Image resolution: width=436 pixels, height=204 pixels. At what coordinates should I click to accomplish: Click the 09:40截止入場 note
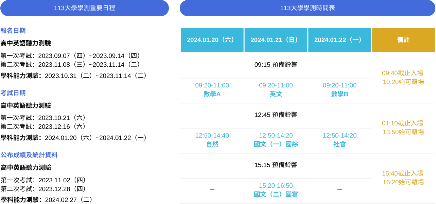(x=402, y=73)
